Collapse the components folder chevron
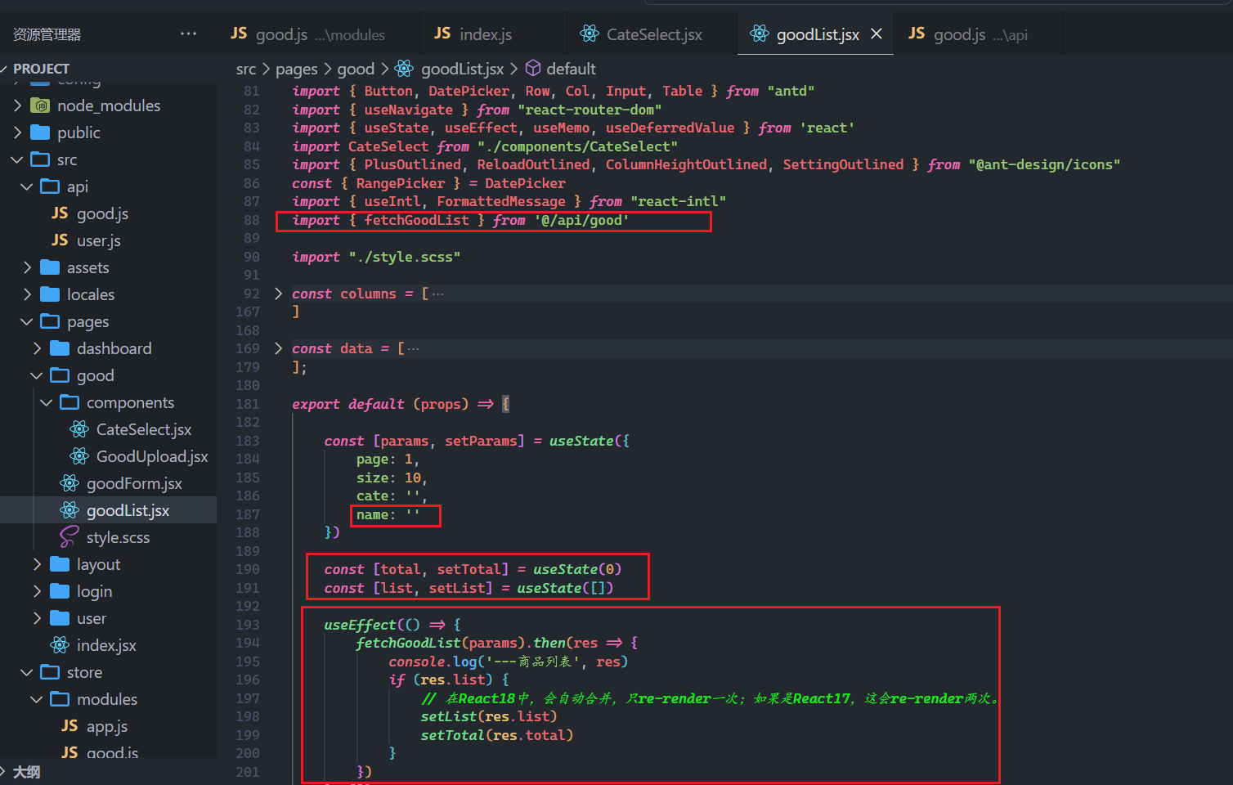 point(47,402)
